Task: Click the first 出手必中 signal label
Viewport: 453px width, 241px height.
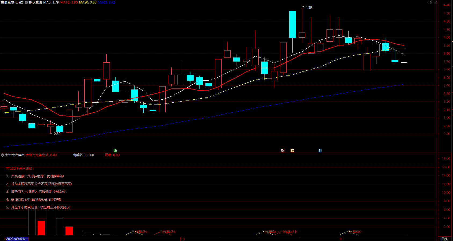Action: pyautogui.click(x=142, y=232)
